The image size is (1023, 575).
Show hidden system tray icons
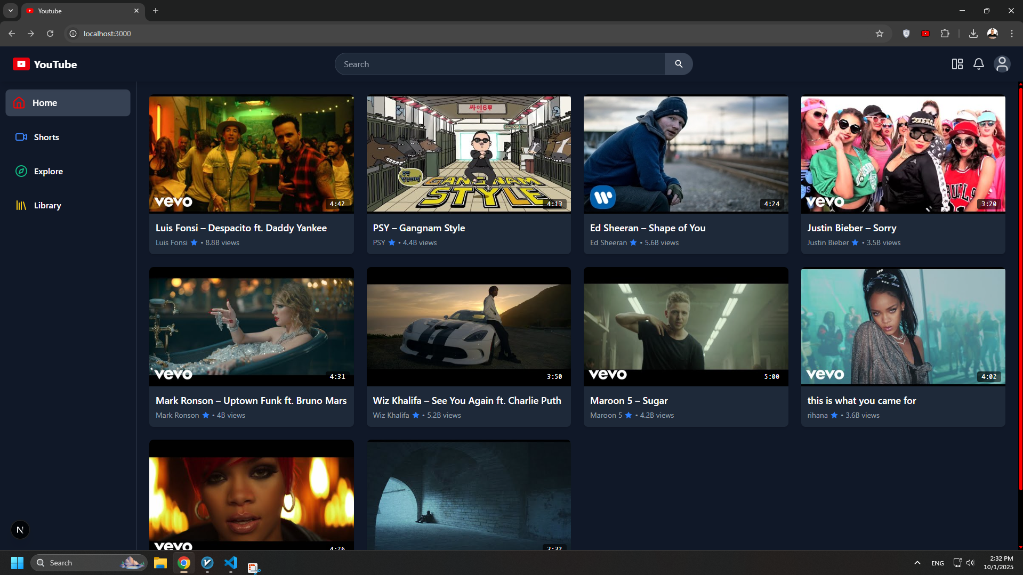point(917,563)
